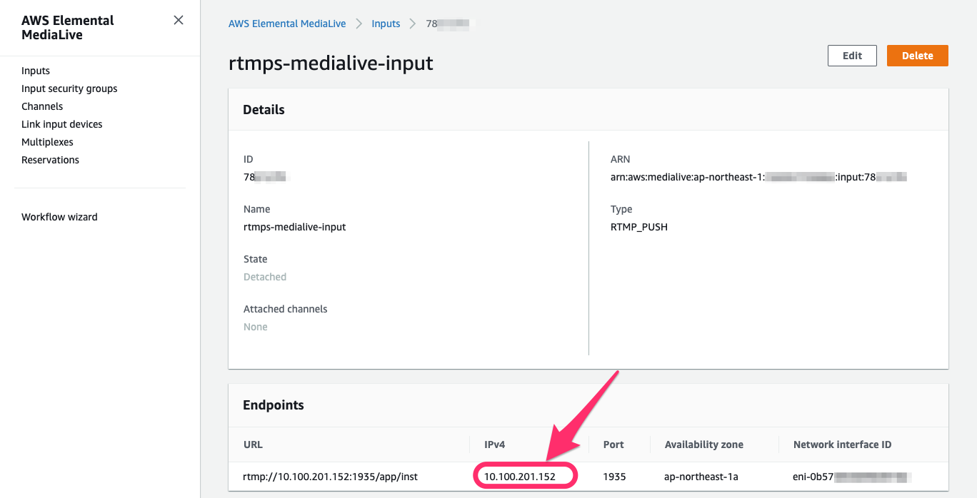Image resolution: width=977 pixels, height=498 pixels.
Task: Open Input security groups page
Action: [x=69, y=88]
